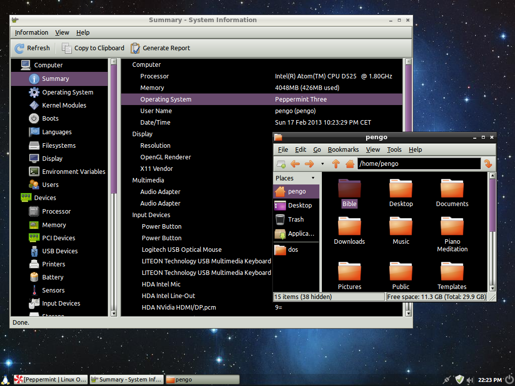Click the Printers icon in sidebar
The height and width of the screenshot is (386, 515).
(x=34, y=264)
